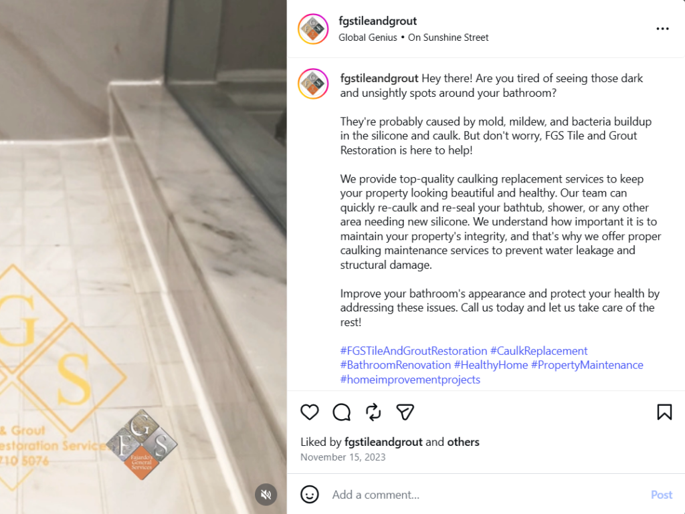Unmute the video with the speaker icon

(266, 495)
